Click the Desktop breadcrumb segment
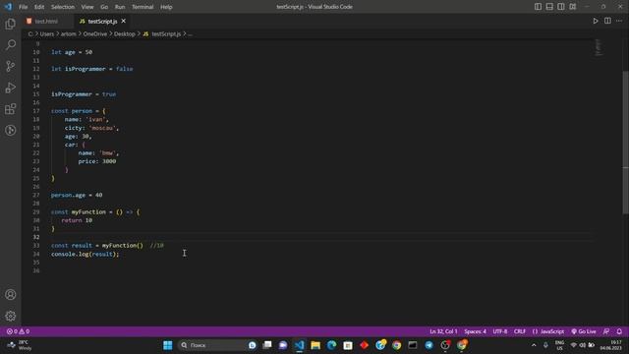This screenshot has height=354, width=629. [125, 34]
